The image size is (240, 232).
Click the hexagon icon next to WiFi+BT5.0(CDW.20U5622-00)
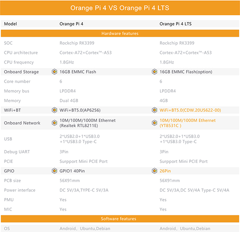(154, 110)
